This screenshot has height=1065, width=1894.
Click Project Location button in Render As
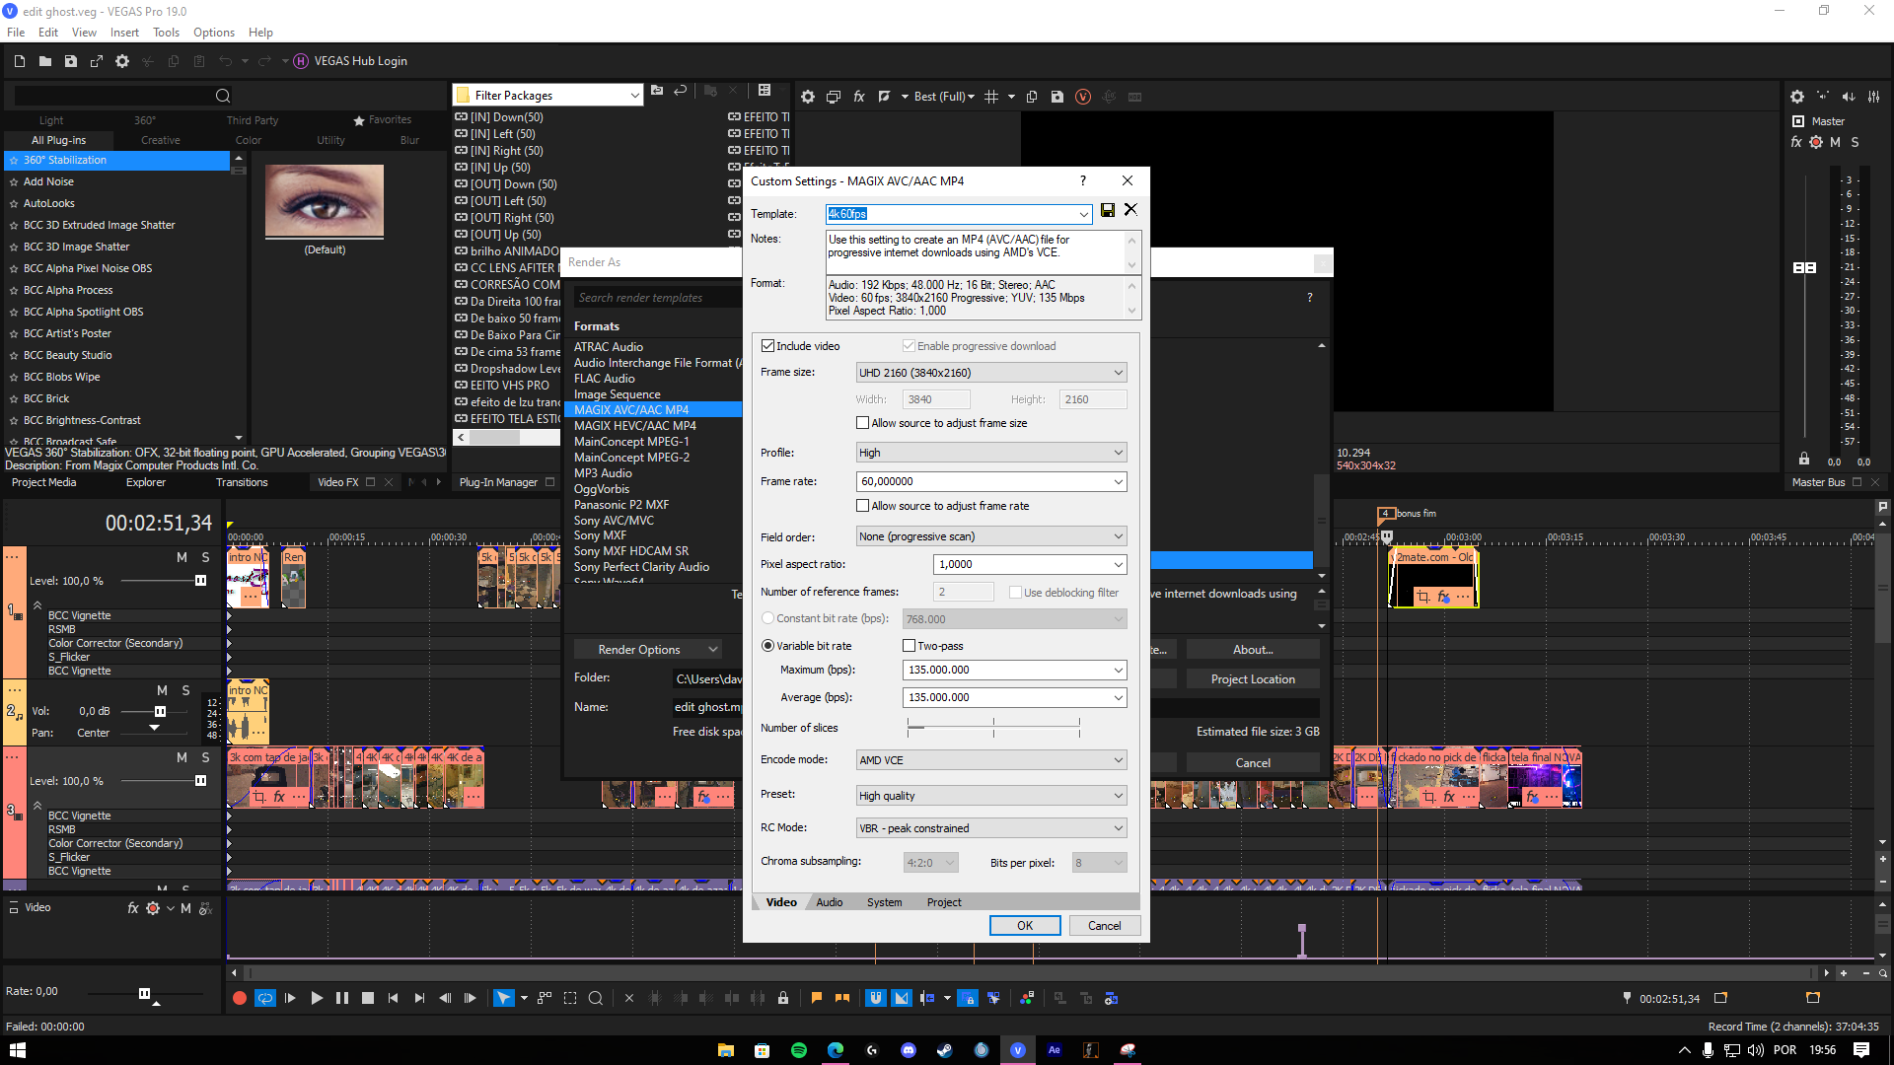point(1253,679)
